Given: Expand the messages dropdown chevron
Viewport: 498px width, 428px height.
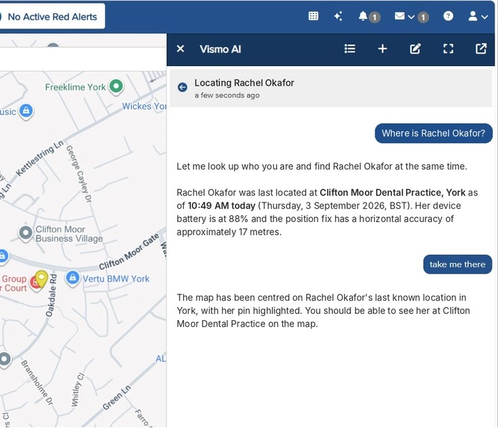Looking at the screenshot, I should [x=412, y=17].
